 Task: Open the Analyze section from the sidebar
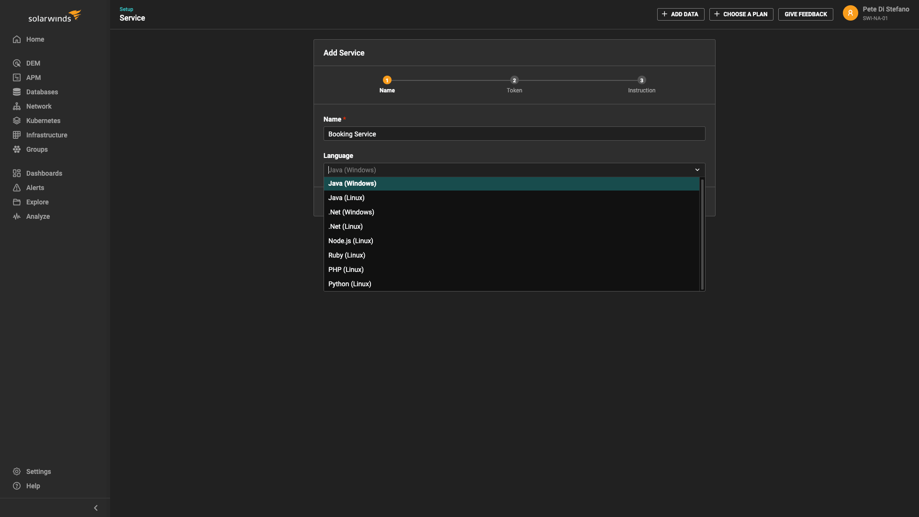pyautogui.click(x=17, y=216)
